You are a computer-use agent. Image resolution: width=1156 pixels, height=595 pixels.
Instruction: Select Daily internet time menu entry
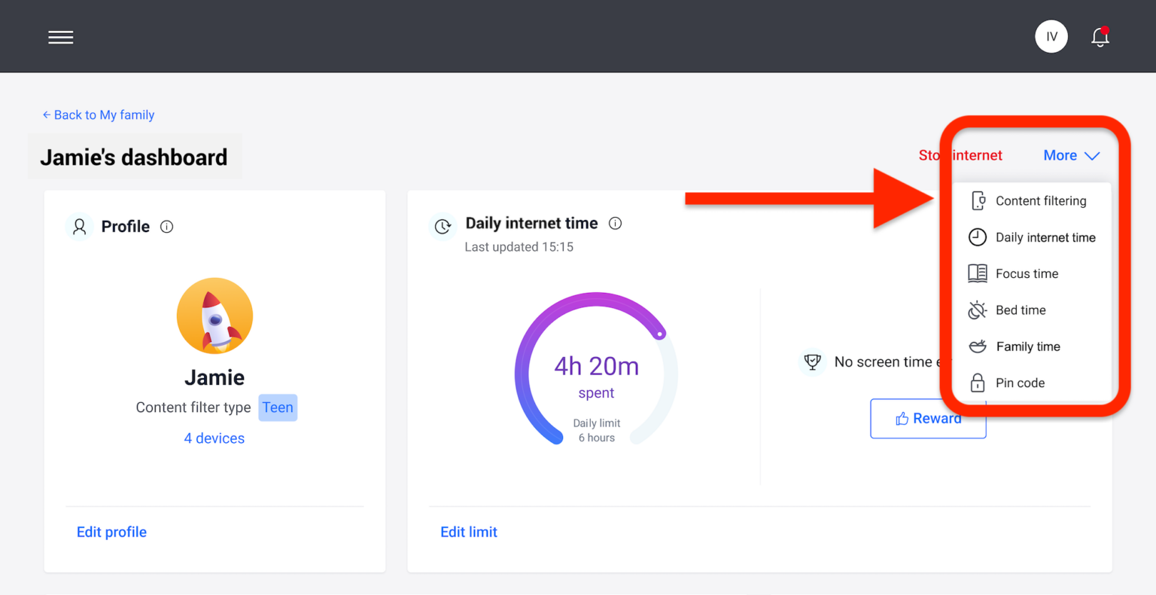pyautogui.click(x=1045, y=237)
